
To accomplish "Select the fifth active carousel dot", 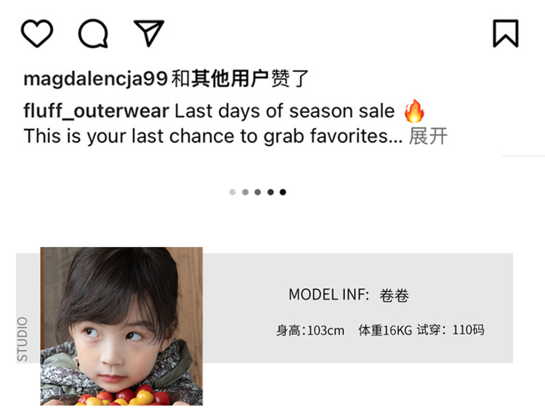I will [x=283, y=192].
